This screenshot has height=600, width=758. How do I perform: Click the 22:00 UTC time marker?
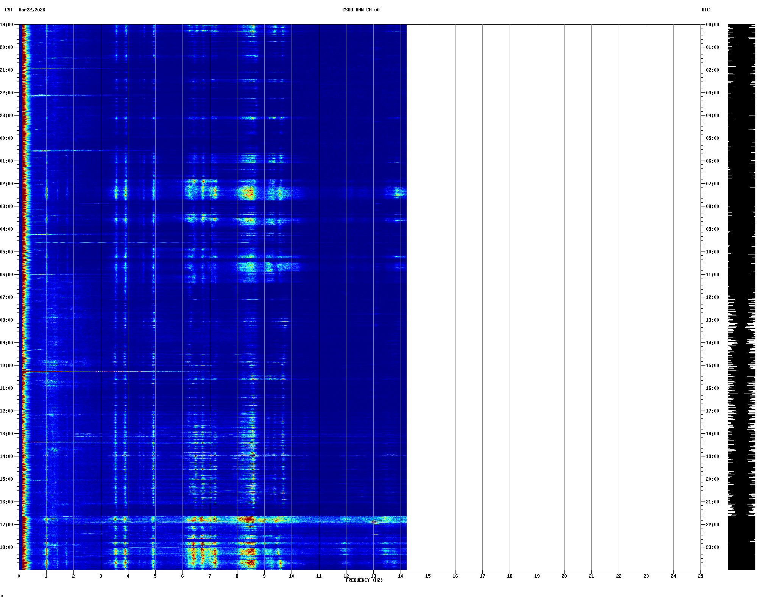click(x=712, y=525)
